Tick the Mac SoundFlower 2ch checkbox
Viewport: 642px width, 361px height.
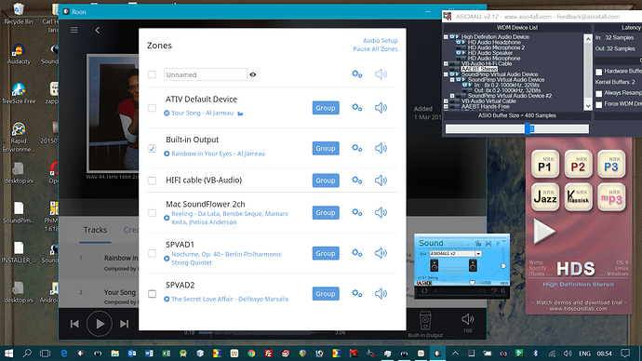(152, 213)
